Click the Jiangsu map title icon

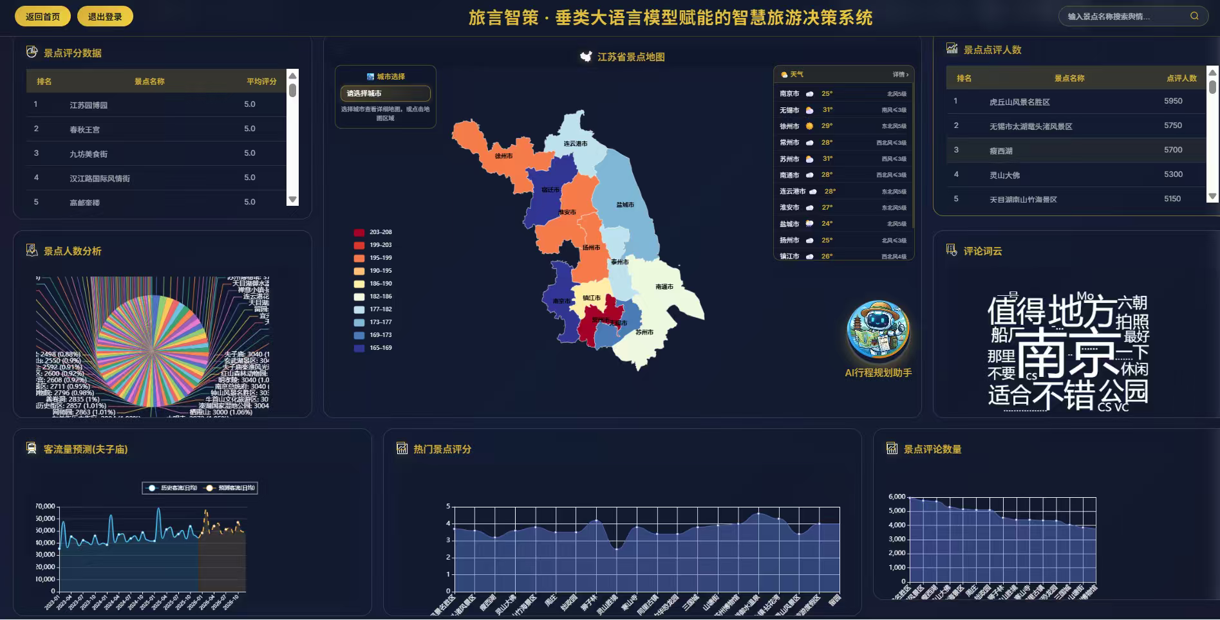(x=586, y=57)
